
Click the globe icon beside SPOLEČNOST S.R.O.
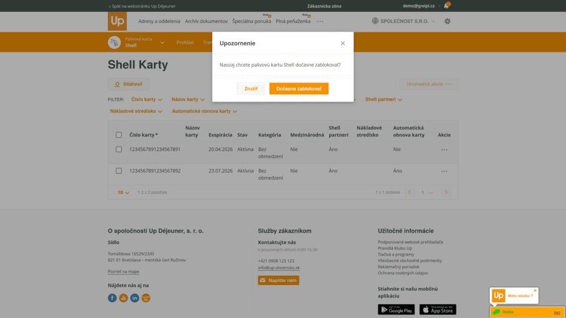[375, 21]
